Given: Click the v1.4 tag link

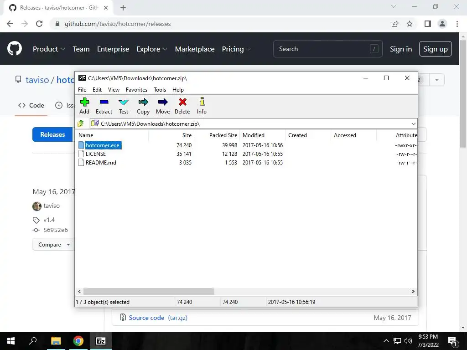Looking at the screenshot, I should pyautogui.click(x=49, y=220).
